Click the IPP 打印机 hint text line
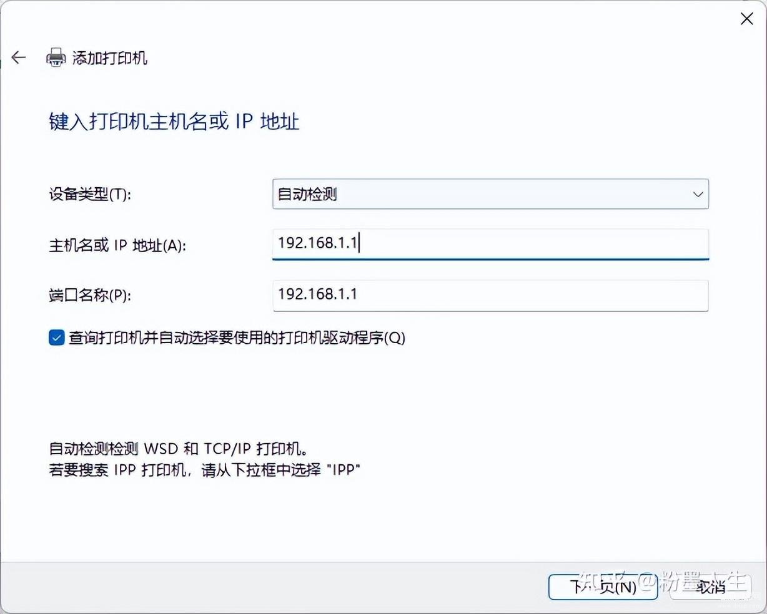The height and width of the screenshot is (614, 767). coord(205,470)
